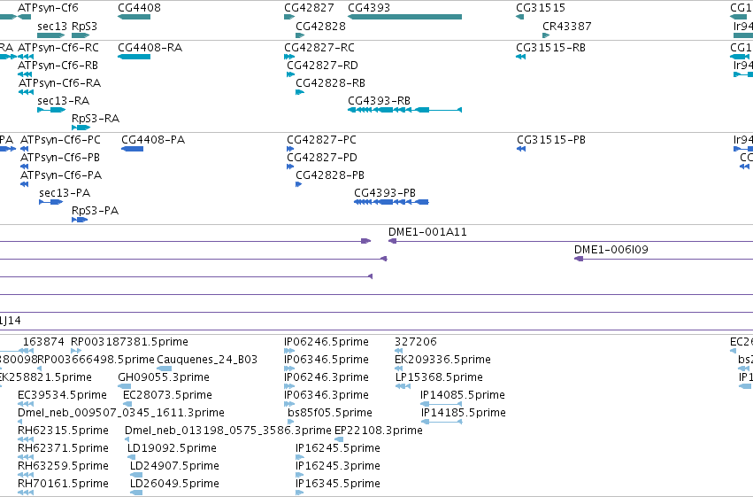Select the CG4408-PA protein bar glyph
The width and height of the screenshot is (753, 497).
[133, 149]
